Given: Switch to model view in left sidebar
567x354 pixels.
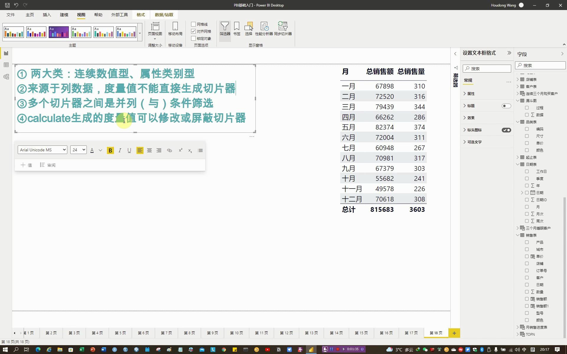Looking at the screenshot, I should pyautogui.click(x=6, y=77).
